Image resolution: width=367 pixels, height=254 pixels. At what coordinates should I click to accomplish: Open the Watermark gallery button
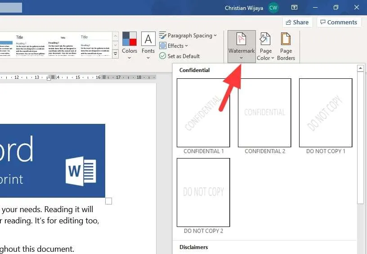pos(242,46)
